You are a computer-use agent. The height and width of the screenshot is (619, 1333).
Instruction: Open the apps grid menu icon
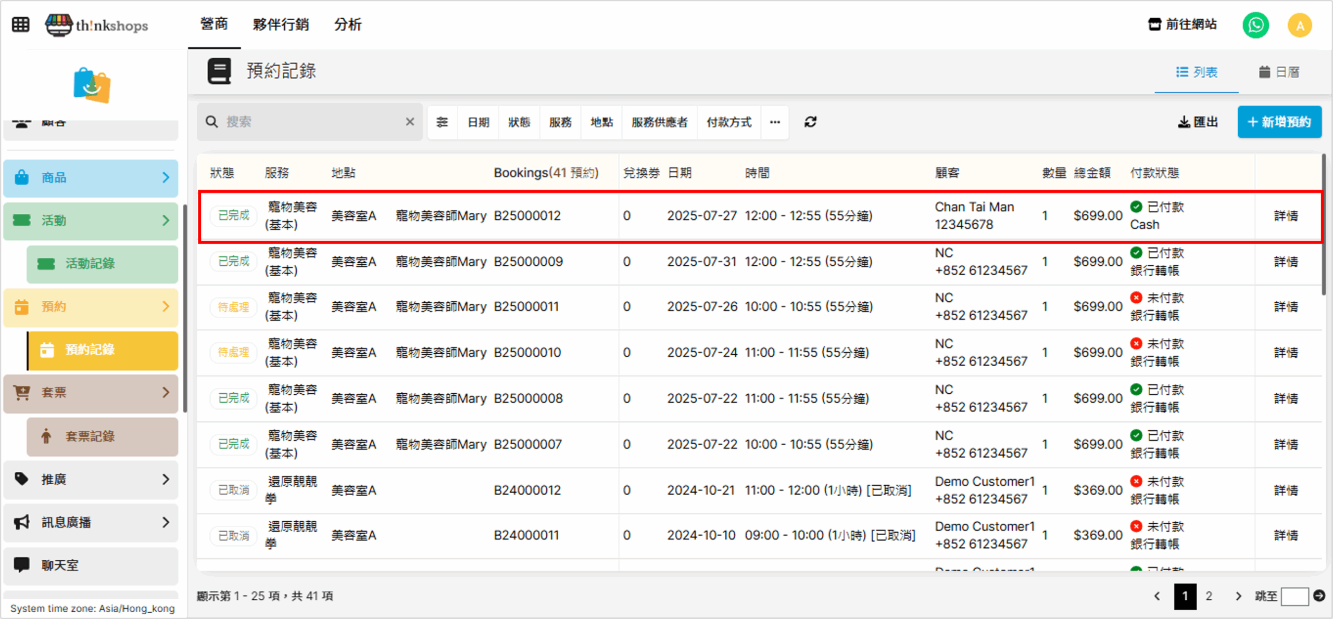21,24
